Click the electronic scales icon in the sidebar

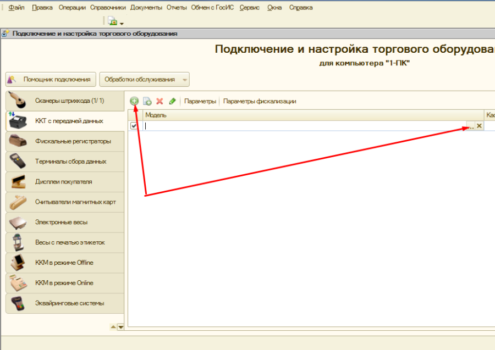click(18, 222)
